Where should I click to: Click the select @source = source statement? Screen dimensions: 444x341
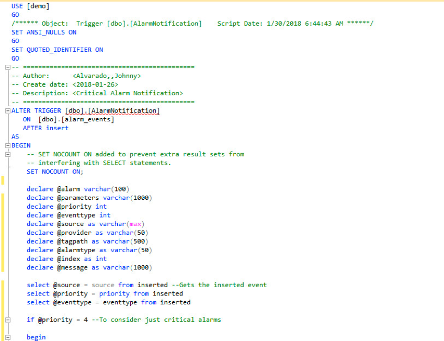[97, 285]
